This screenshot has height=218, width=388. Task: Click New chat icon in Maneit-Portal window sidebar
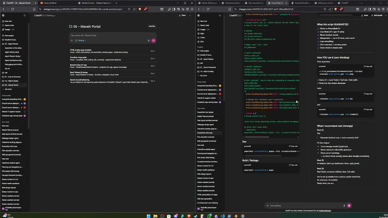coord(3,21)
